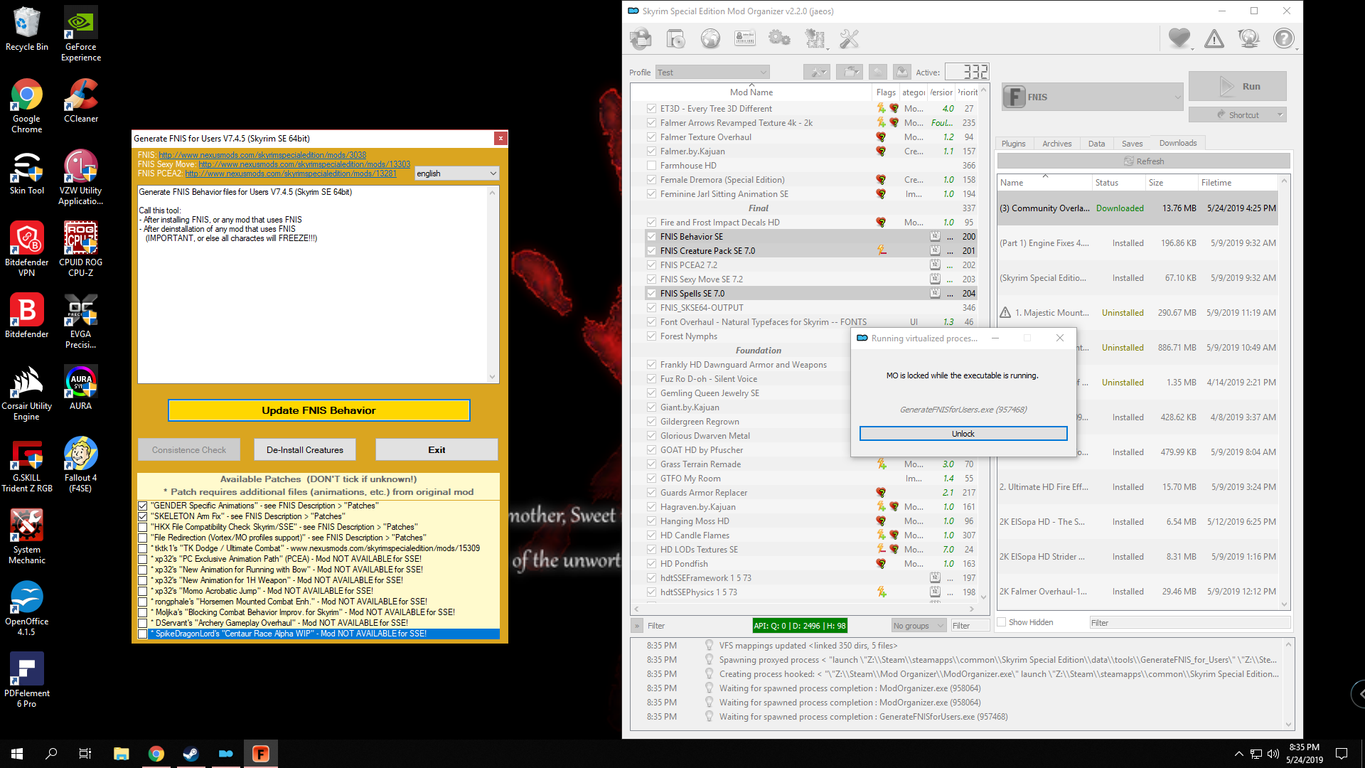Click Update FNIS Behavior button
Image resolution: width=1365 pixels, height=768 pixels.
(318, 410)
